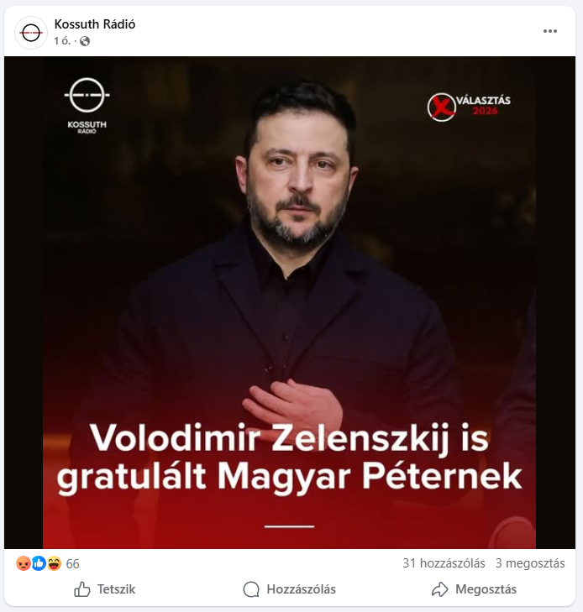Click the white Kossuth Rádió logo in the image
This screenshot has width=583, height=612.
(87, 106)
